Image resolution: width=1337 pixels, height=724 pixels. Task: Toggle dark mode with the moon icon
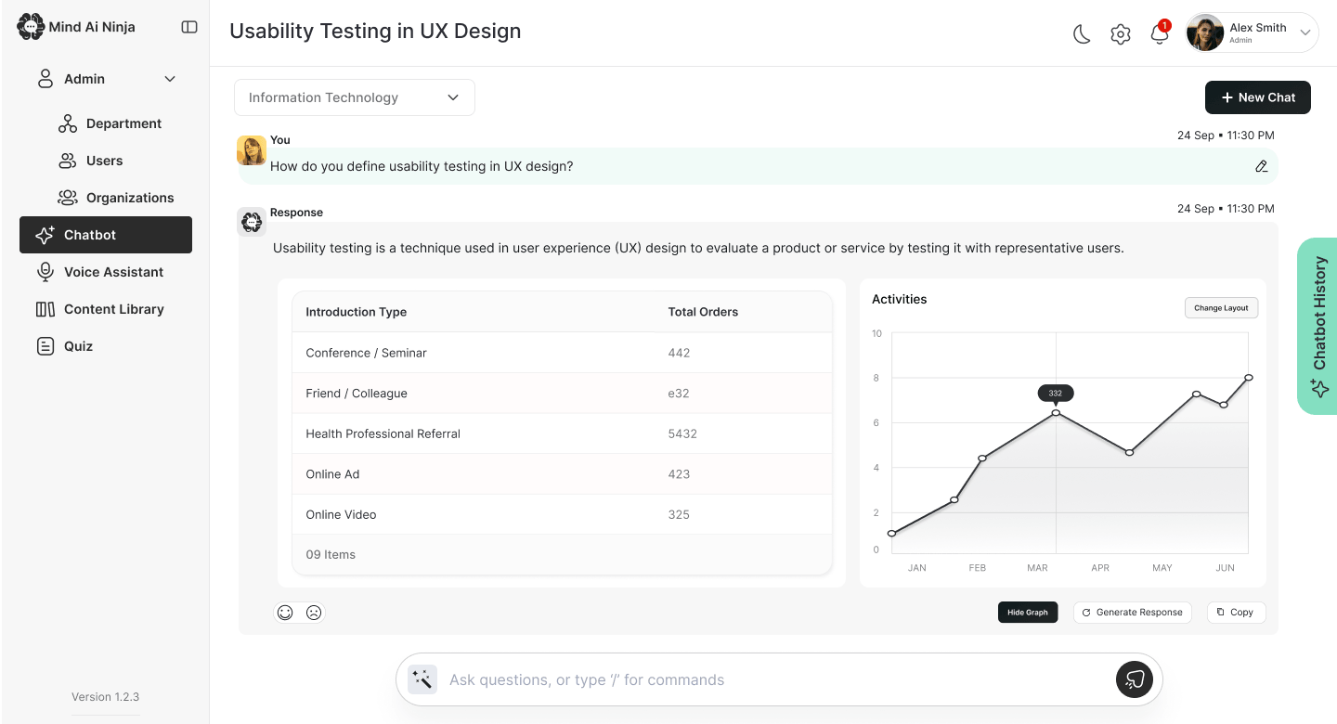click(x=1082, y=34)
